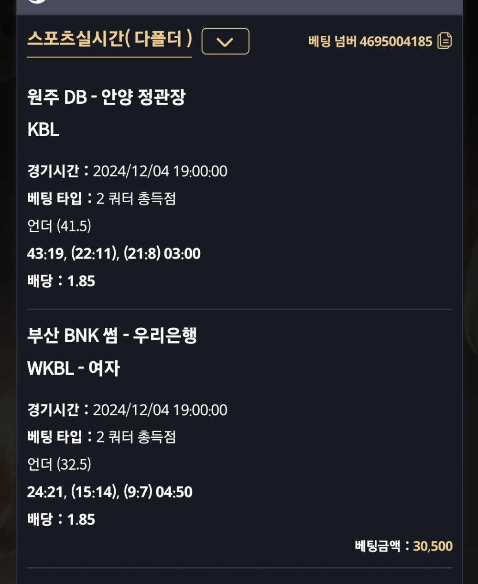Click betting number 4695004185 text
This screenshot has width=478, height=584.
[x=370, y=42]
